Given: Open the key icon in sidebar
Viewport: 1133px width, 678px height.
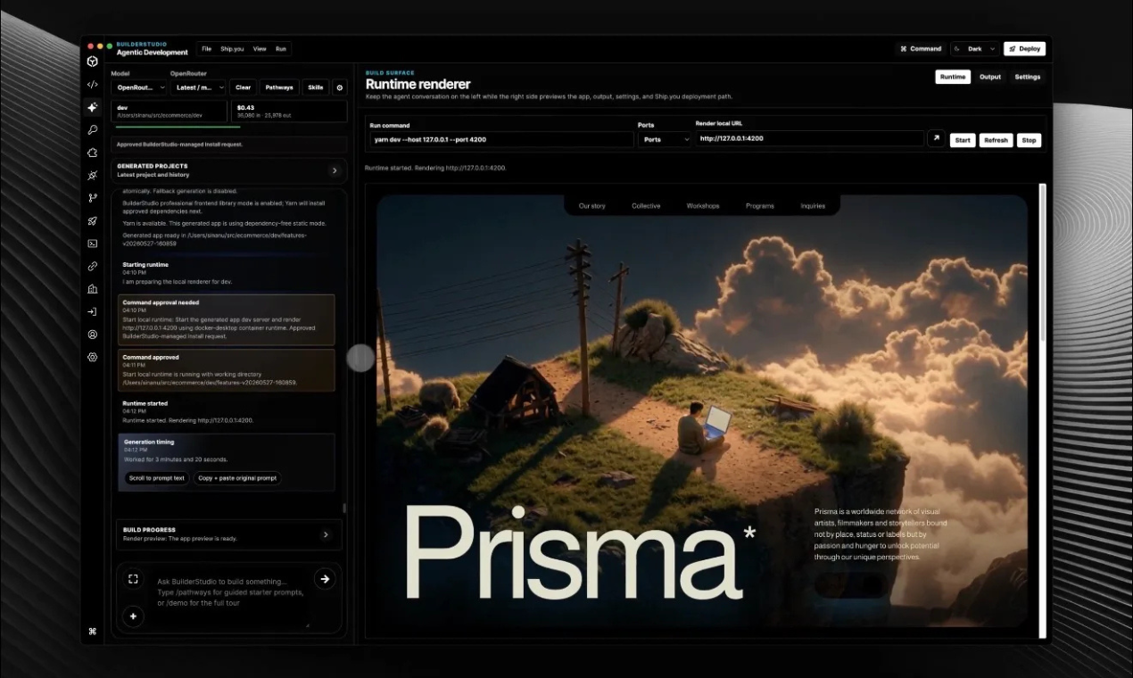Looking at the screenshot, I should click(92, 130).
